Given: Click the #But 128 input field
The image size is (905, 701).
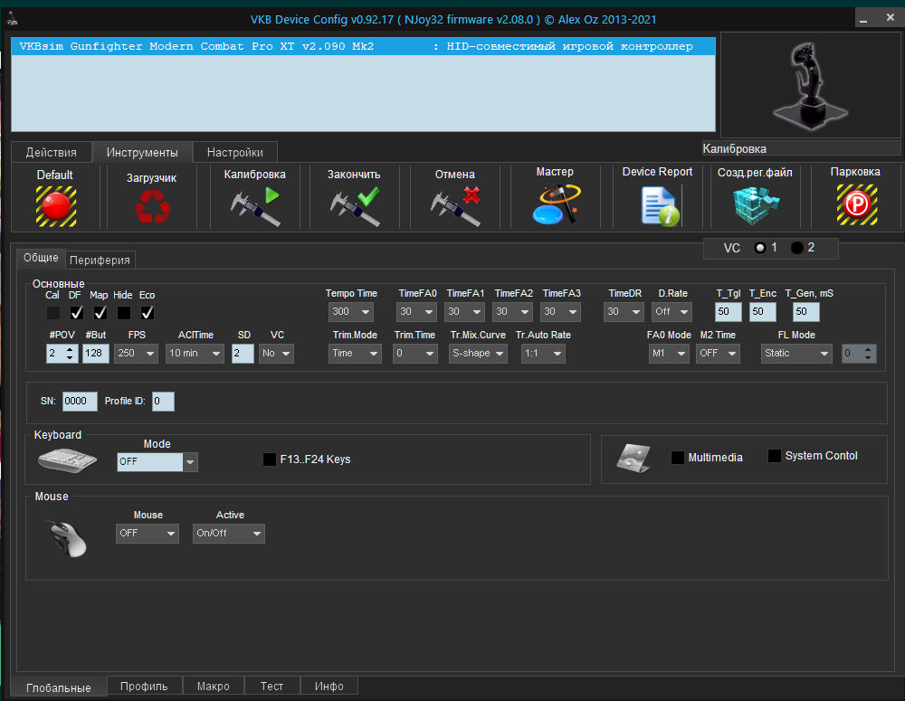Looking at the screenshot, I should [96, 353].
